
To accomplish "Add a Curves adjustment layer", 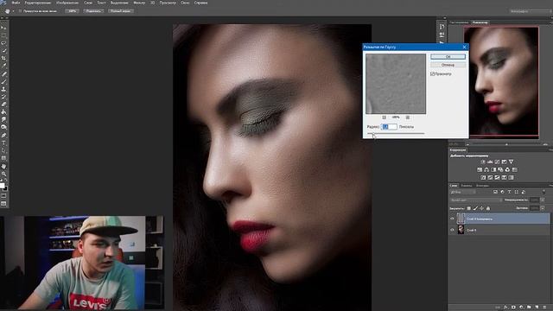I will click(497, 162).
